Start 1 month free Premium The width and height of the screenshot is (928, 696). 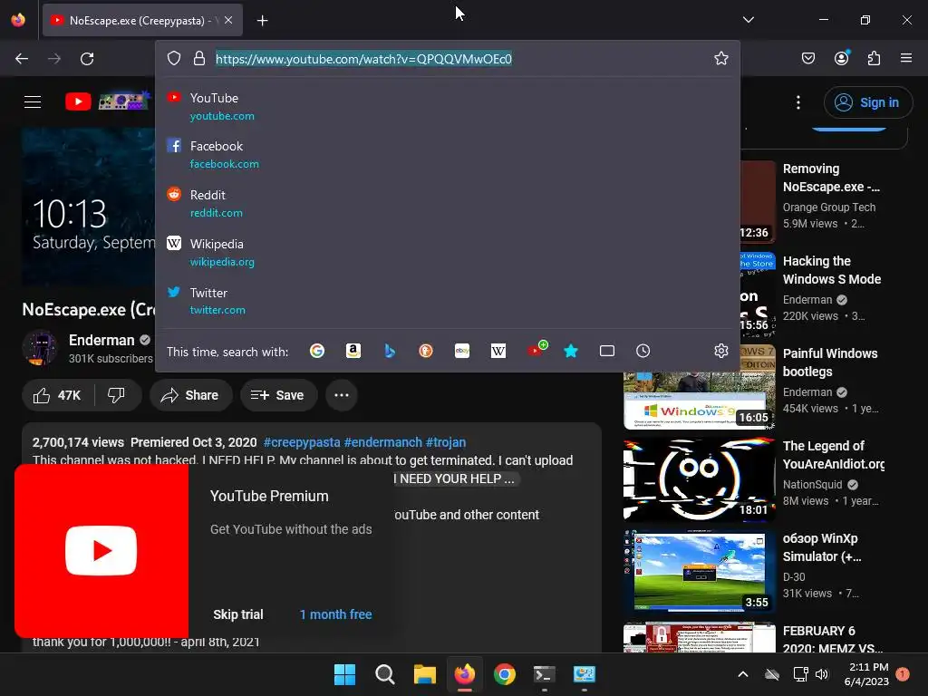click(335, 614)
